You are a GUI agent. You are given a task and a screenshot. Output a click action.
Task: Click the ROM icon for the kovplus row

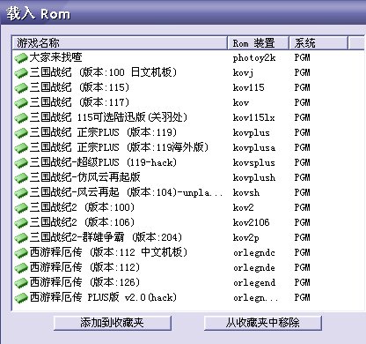tap(21, 133)
